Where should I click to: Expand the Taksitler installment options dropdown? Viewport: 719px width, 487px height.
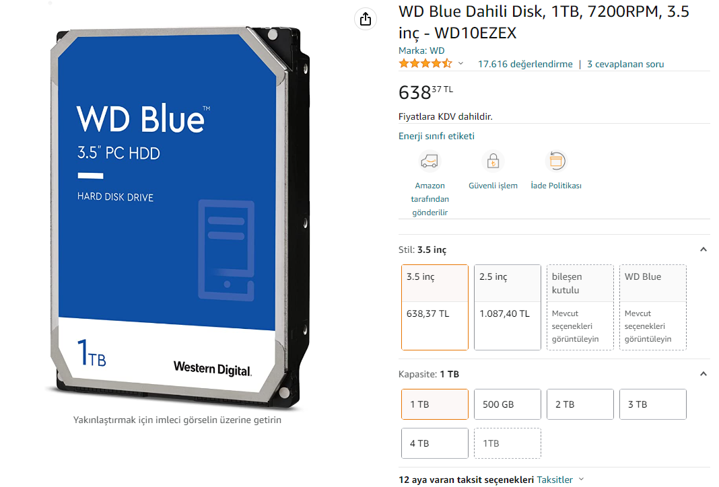click(x=561, y=480)
